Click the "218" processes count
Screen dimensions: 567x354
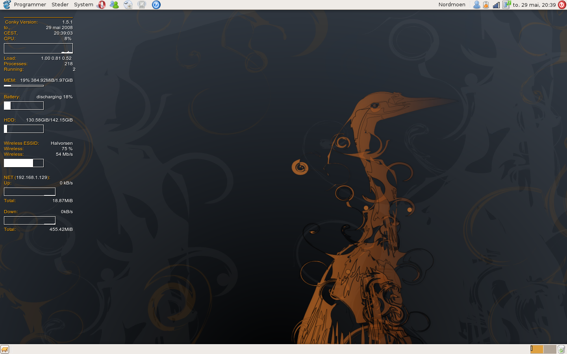[69, 64]
